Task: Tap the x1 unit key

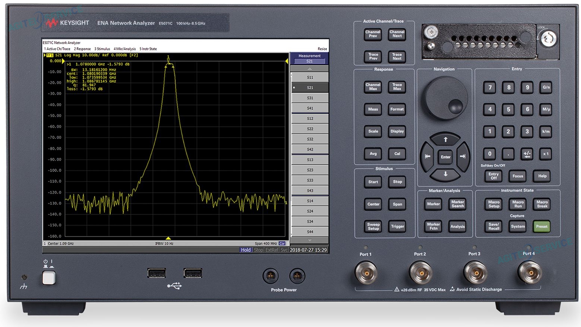Action: coord(546,154)
